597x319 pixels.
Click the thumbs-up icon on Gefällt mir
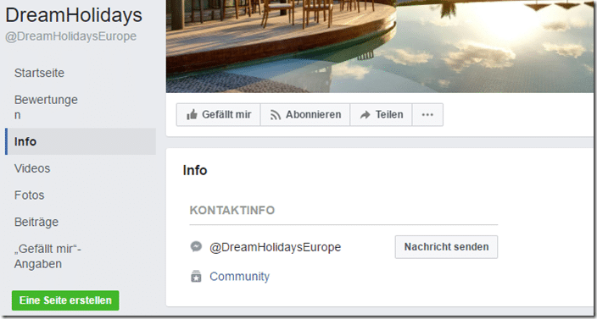pyautogui.click(x=192, y=114)
